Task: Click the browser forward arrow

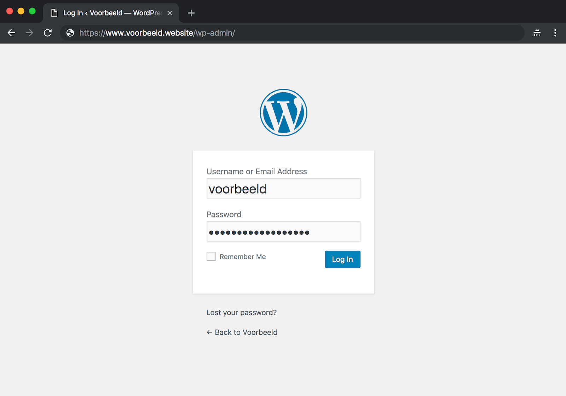Action: [x=29, y=33]
